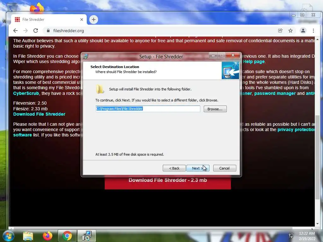Click the network tray icon

pos(291,236)
